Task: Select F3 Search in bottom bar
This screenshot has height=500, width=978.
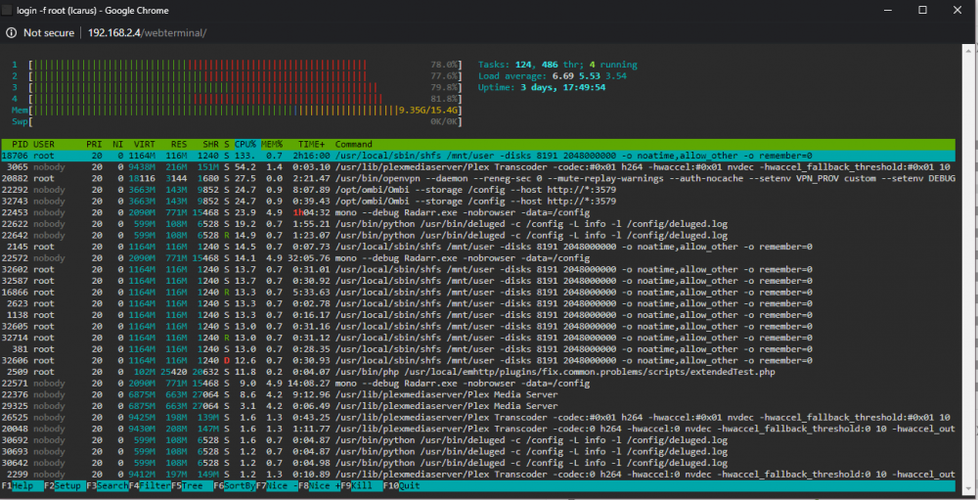Action: [x=107, y=485]
